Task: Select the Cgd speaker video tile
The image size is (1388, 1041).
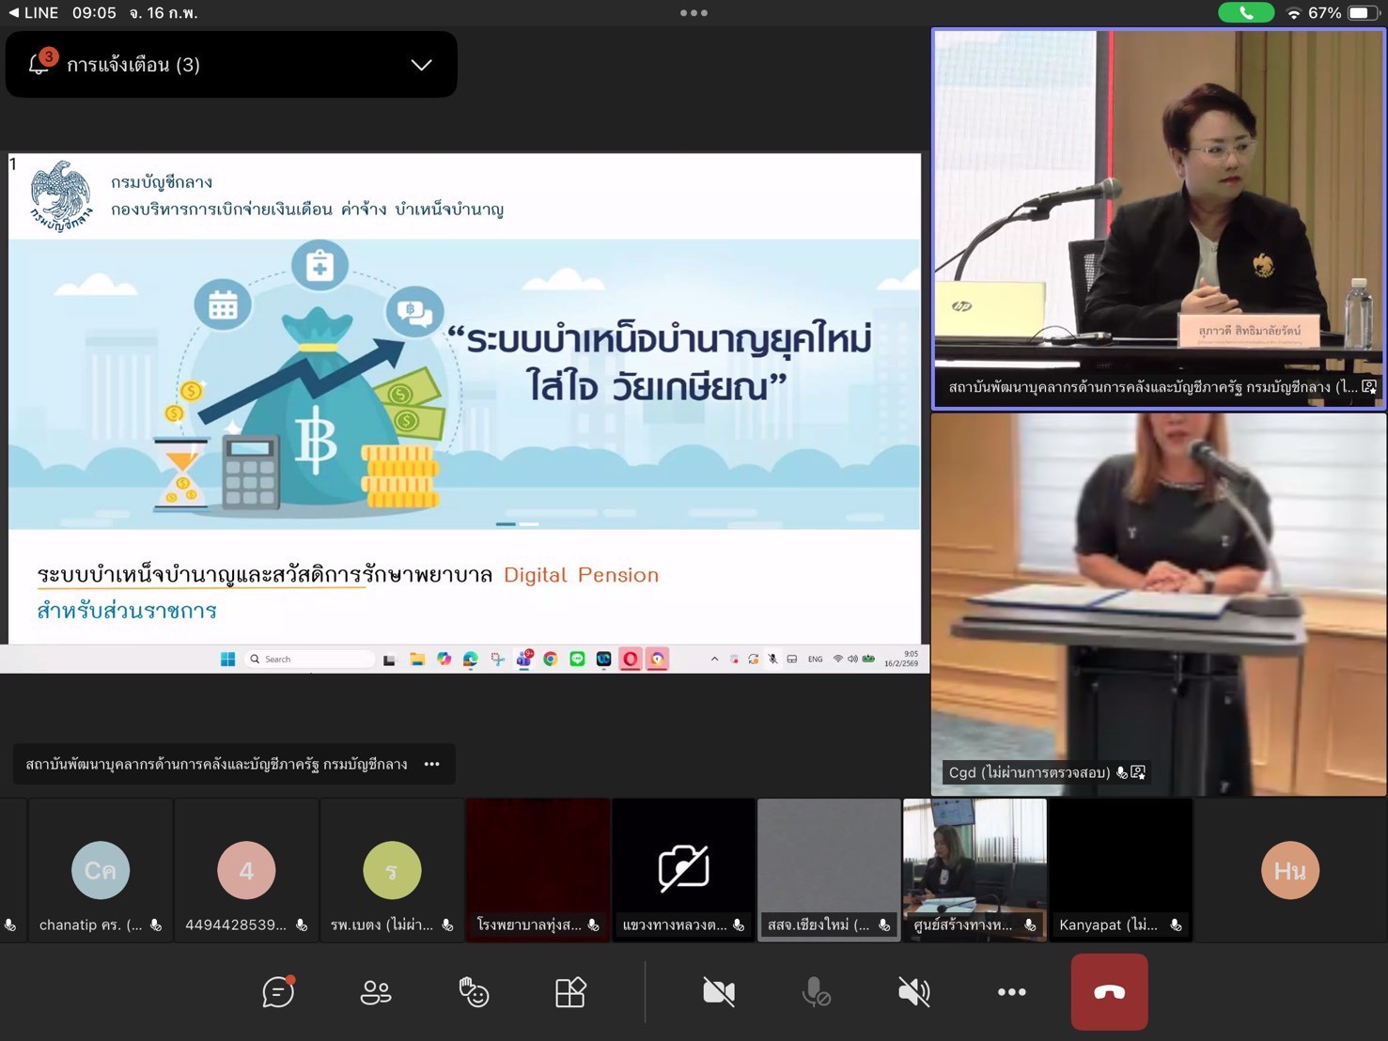Action: [1158, 603]
